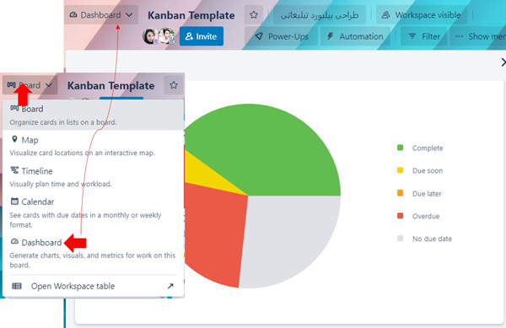Click the first member avatar
506x328 pixels.
[150, 36]
